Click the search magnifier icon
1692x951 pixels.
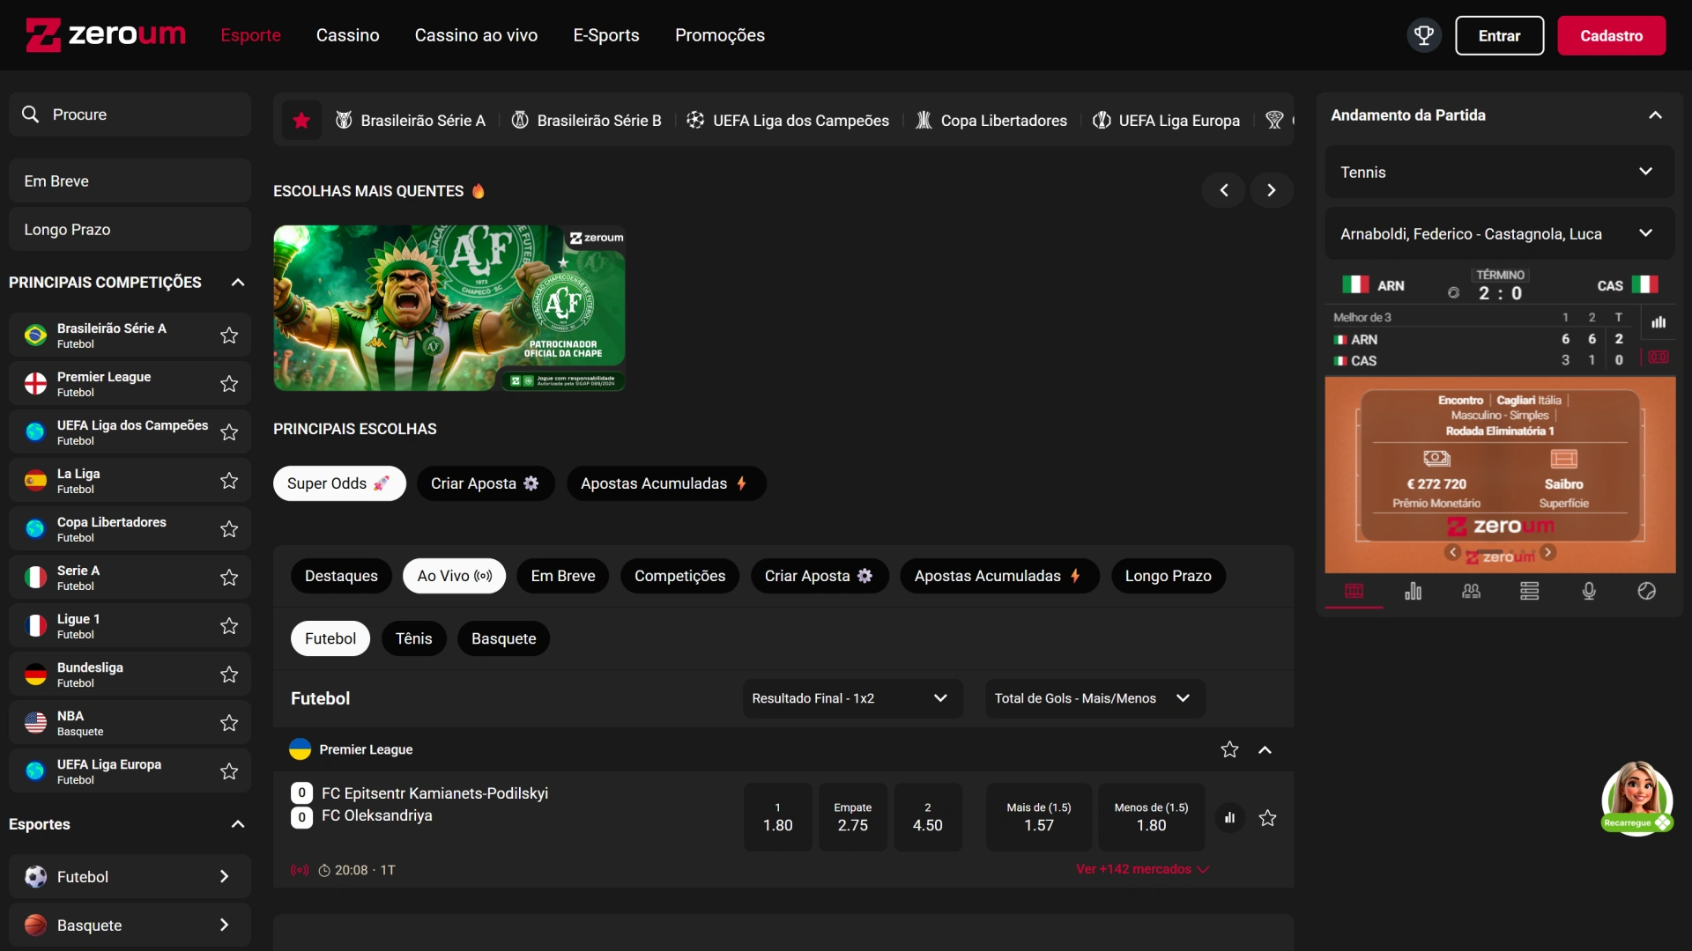click(31, 114)
